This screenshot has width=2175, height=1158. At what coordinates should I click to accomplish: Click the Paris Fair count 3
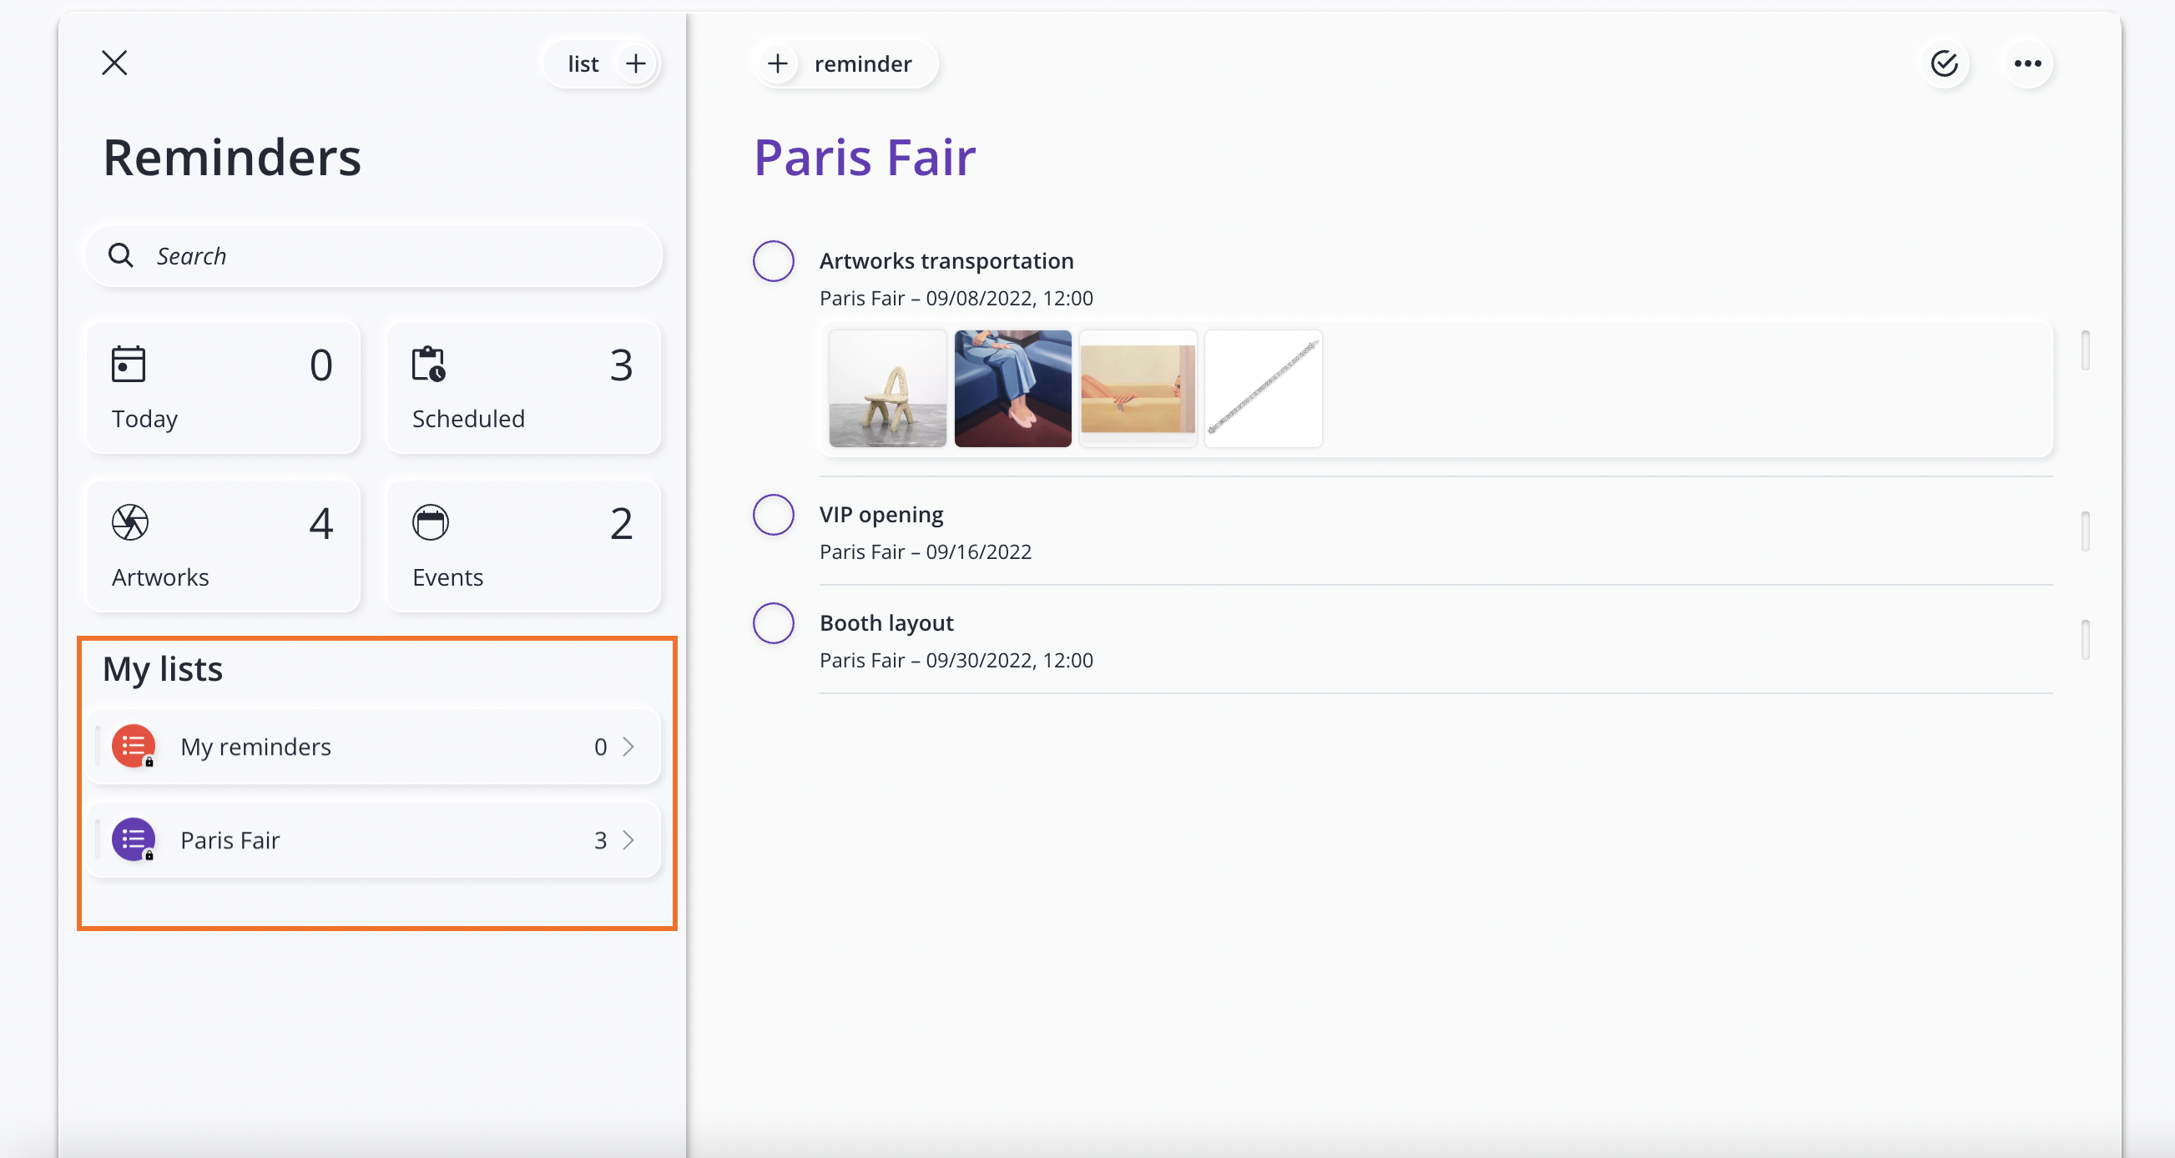tap(600, 841)
